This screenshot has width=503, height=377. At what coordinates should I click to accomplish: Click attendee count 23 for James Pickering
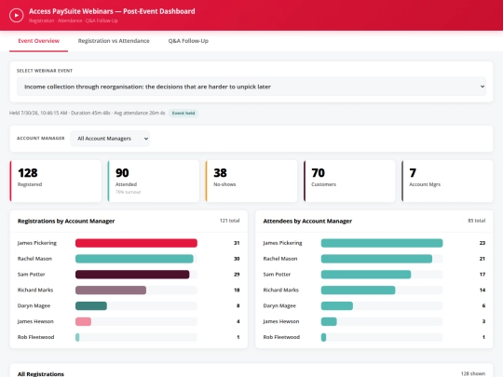click(x=483, y=243)
